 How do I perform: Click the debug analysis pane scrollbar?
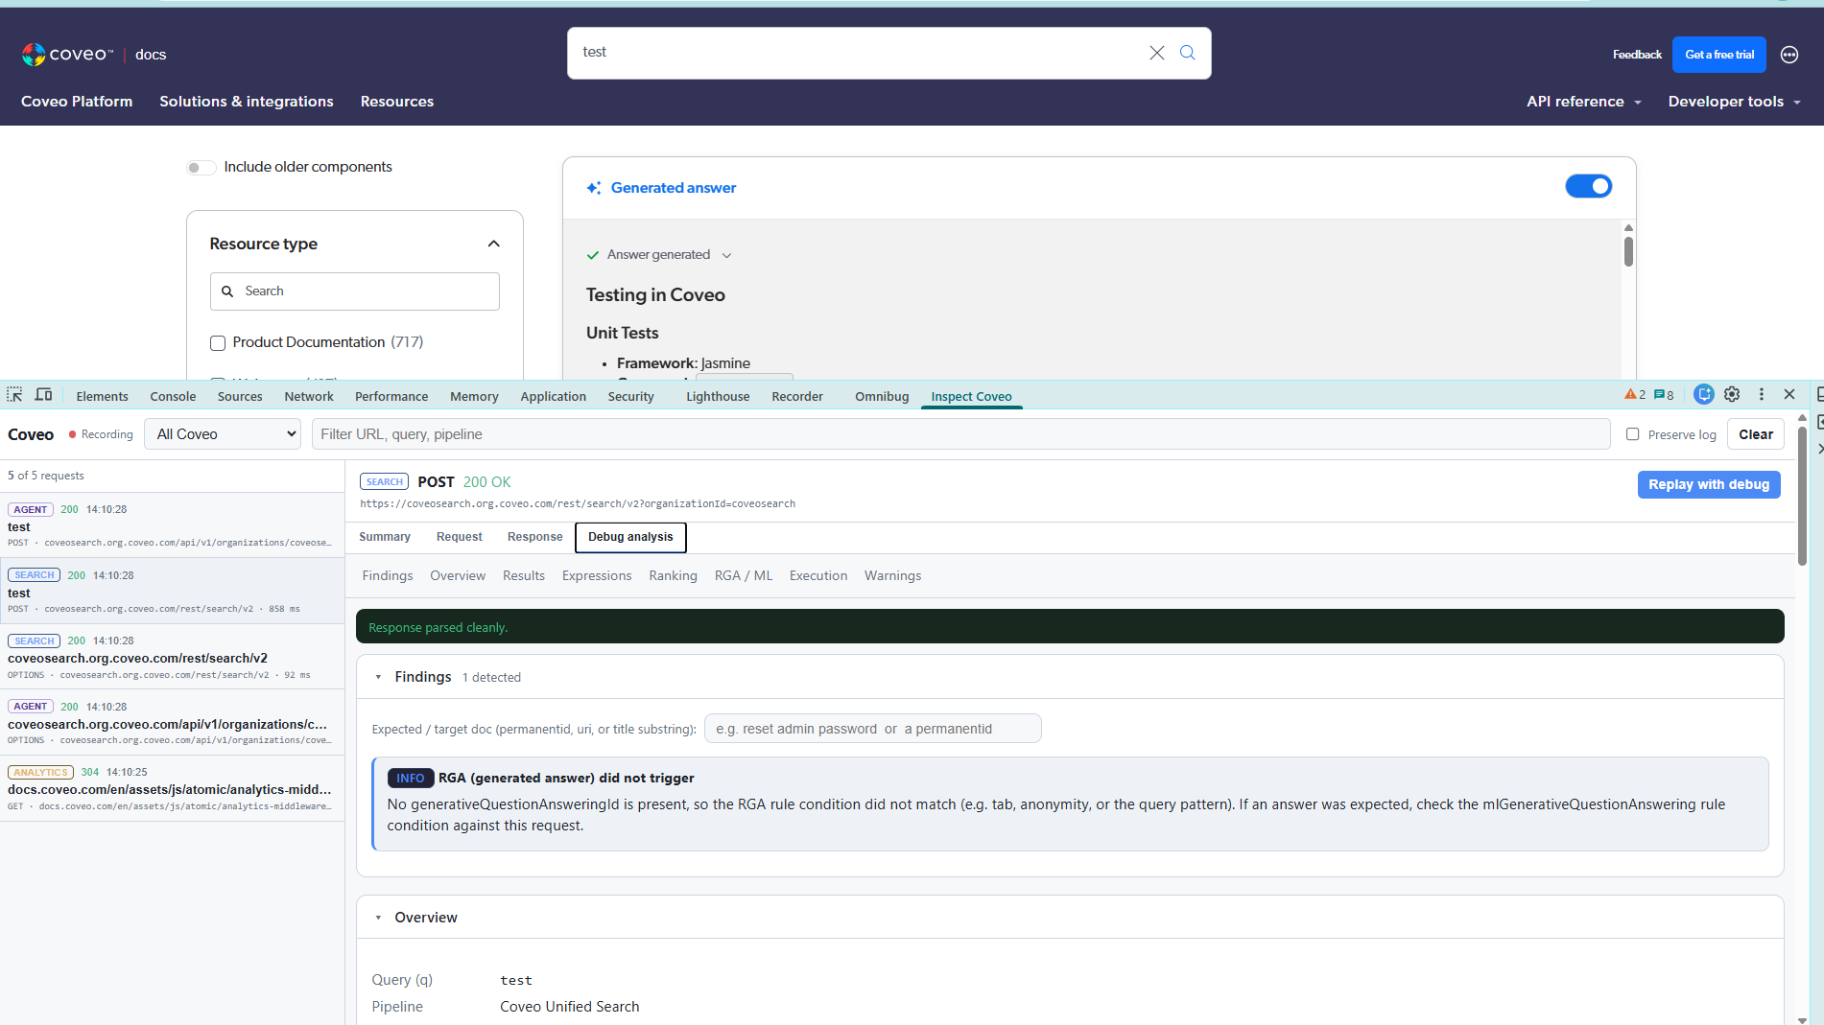pos(1802,494)
